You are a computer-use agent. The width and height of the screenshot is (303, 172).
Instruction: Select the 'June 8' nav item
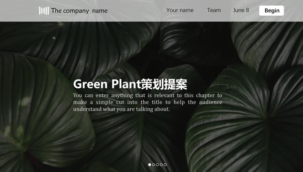click(241, 10)
